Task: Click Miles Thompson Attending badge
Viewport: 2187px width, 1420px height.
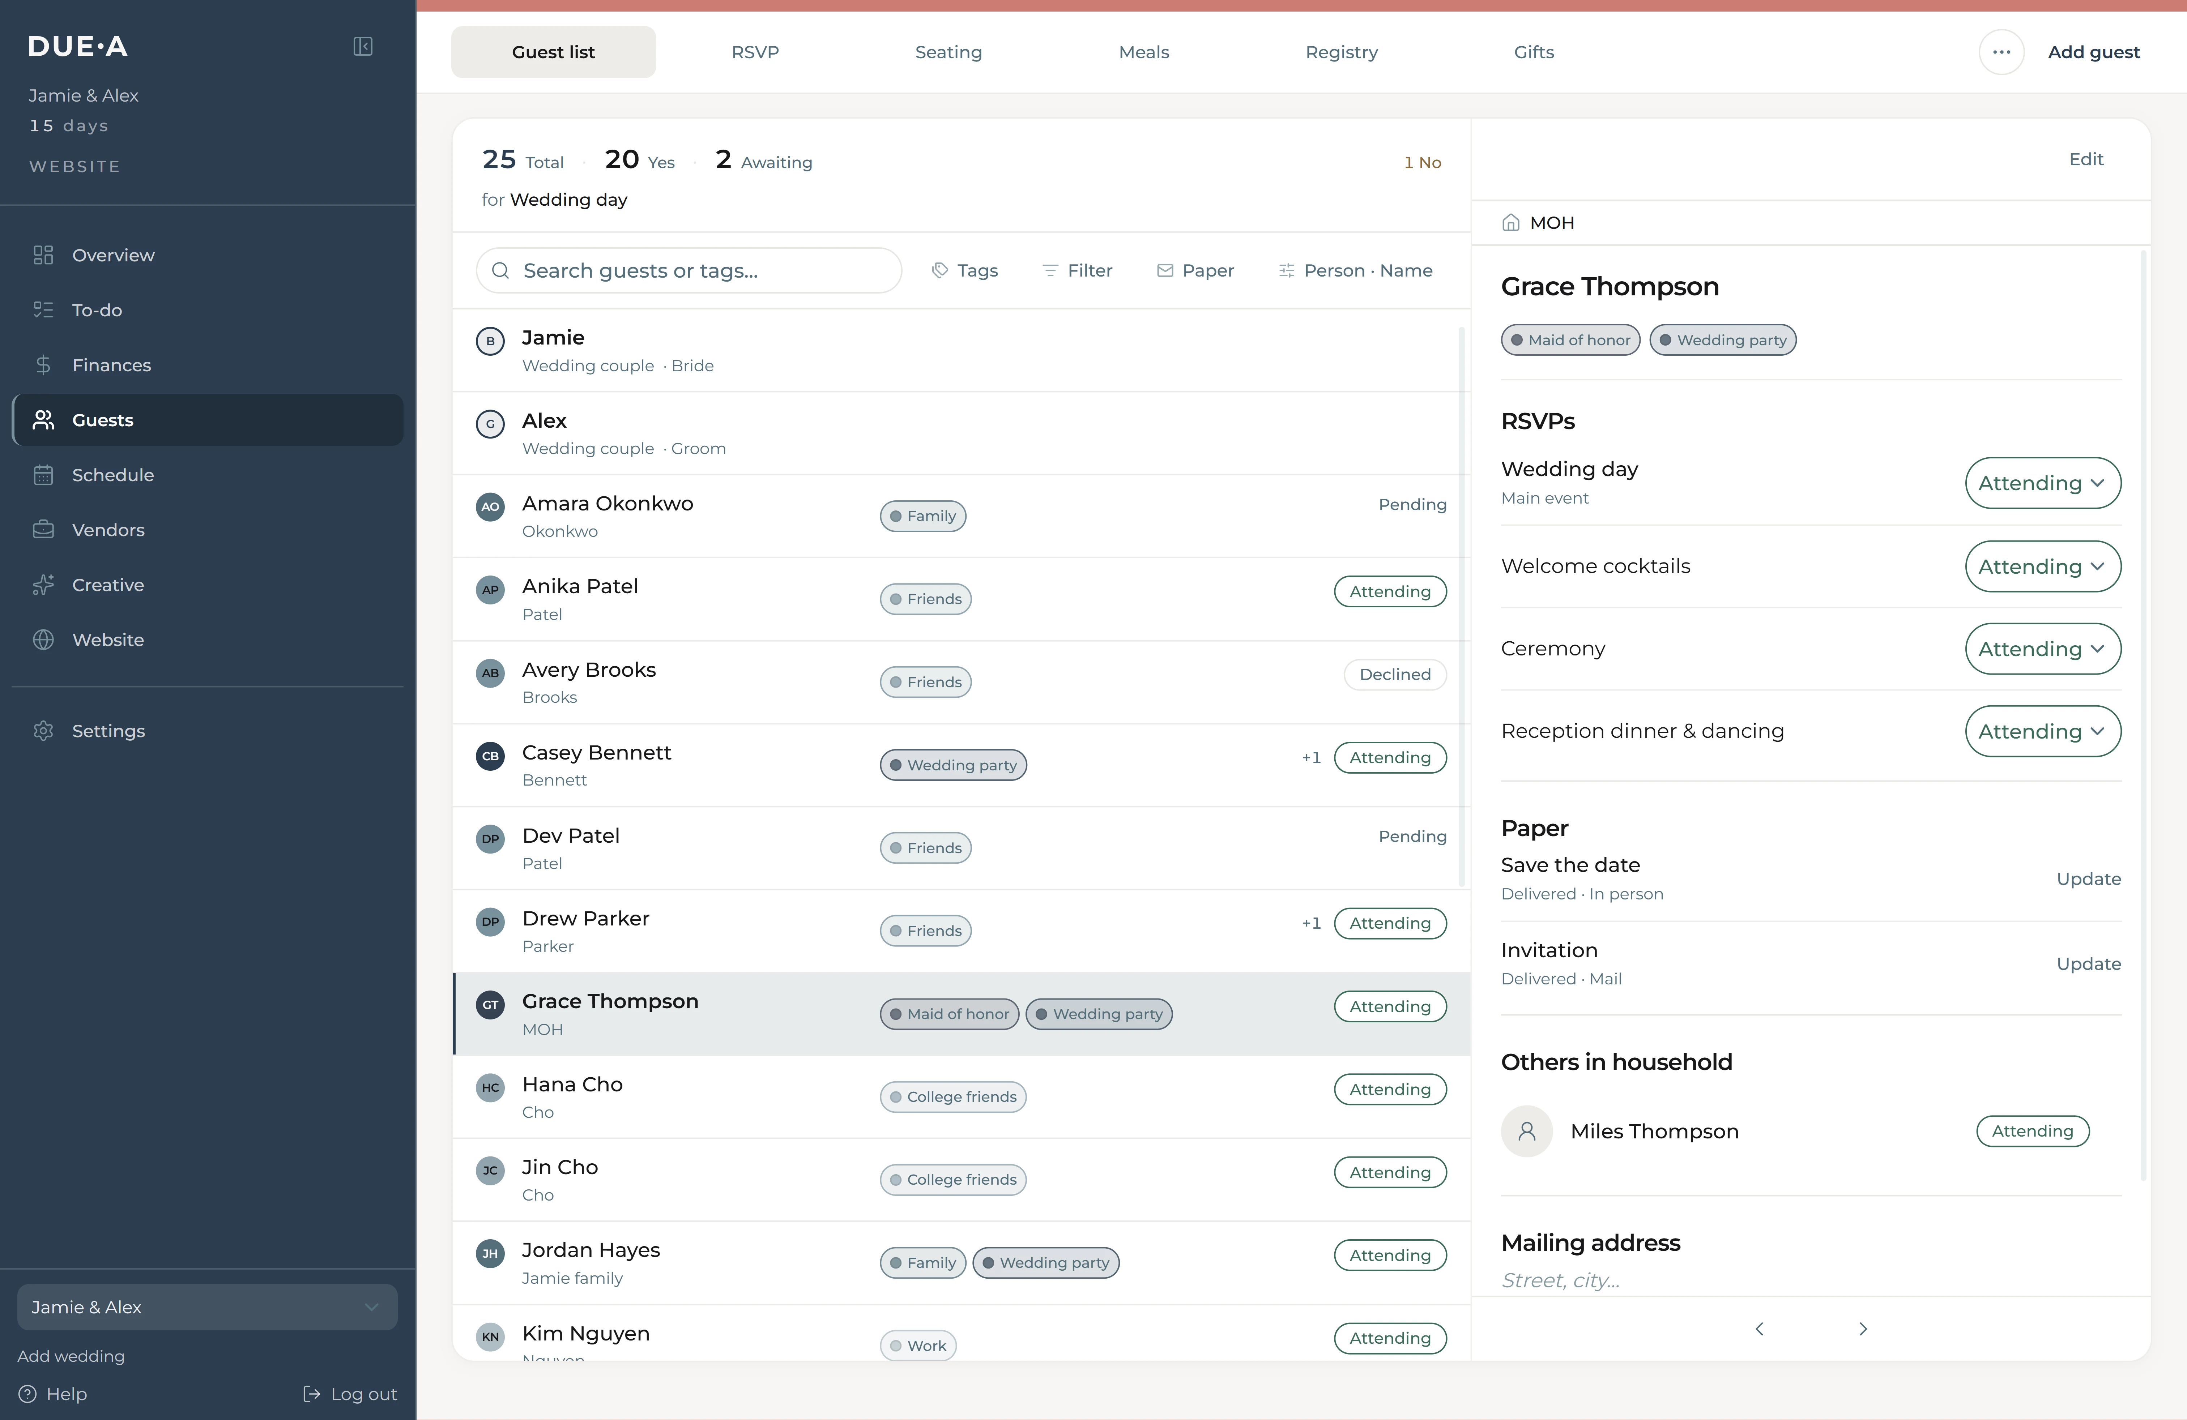Action: (2033, 1131)
